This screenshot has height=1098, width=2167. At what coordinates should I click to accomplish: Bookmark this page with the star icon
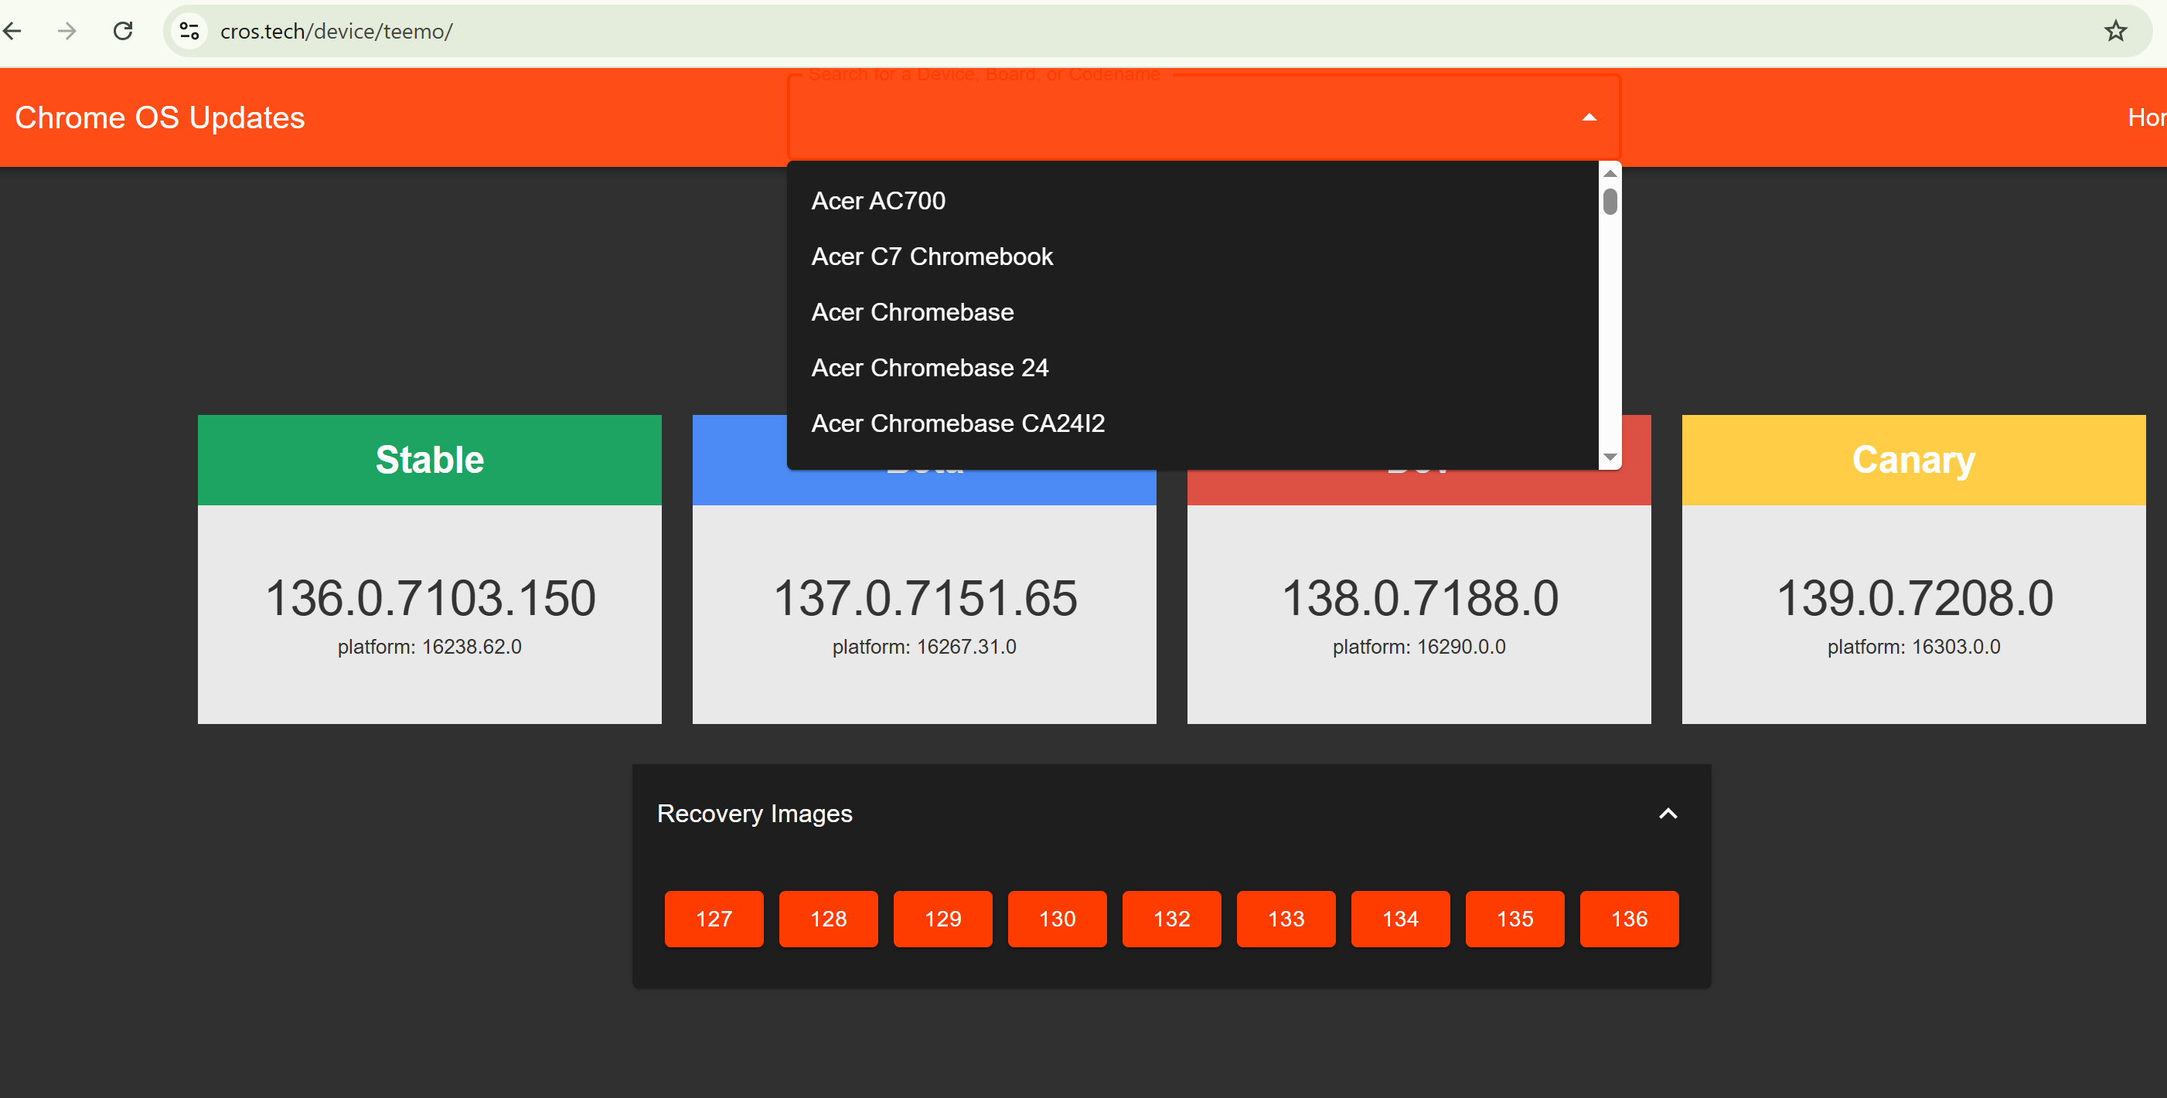[2115, 31]
